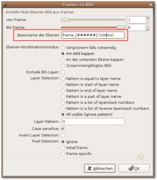Increase the Bis Frame value with up arrow
The width and height of the screenshot is (157, 180).
pos(148,26)
